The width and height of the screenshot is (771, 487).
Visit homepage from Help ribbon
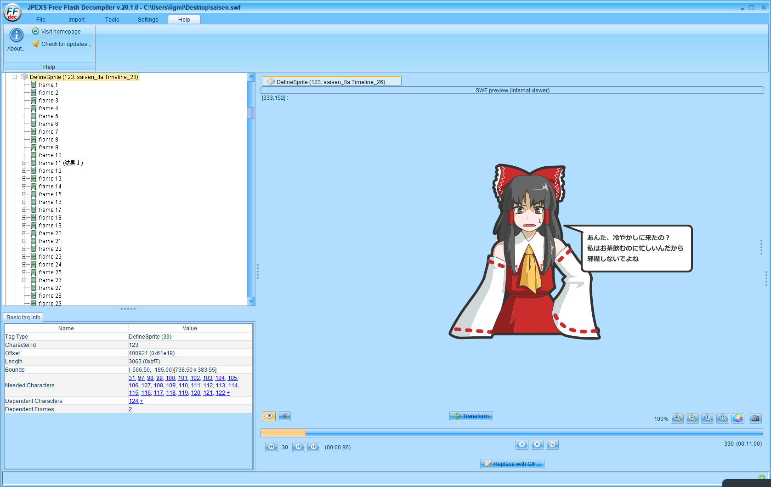57,32
